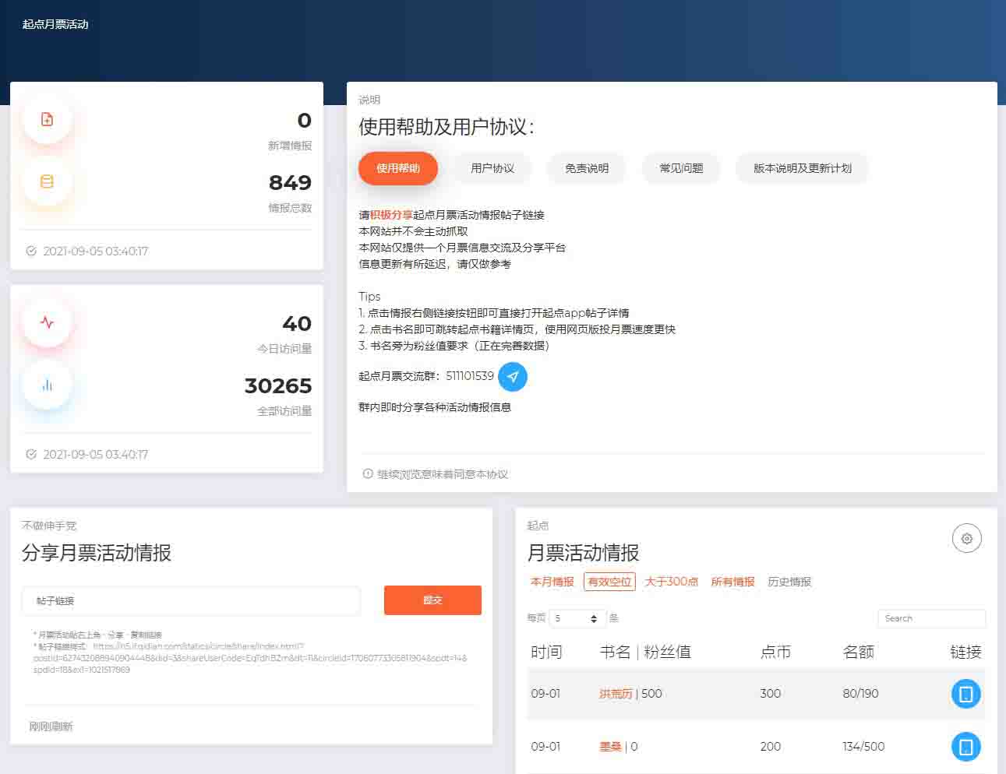This screenshot has height=774, width=1006.
Task: Click the blue bar chart icon
Action: point(48,385)
